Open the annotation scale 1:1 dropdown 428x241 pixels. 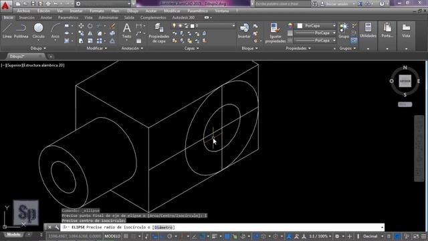click(320, 236)
